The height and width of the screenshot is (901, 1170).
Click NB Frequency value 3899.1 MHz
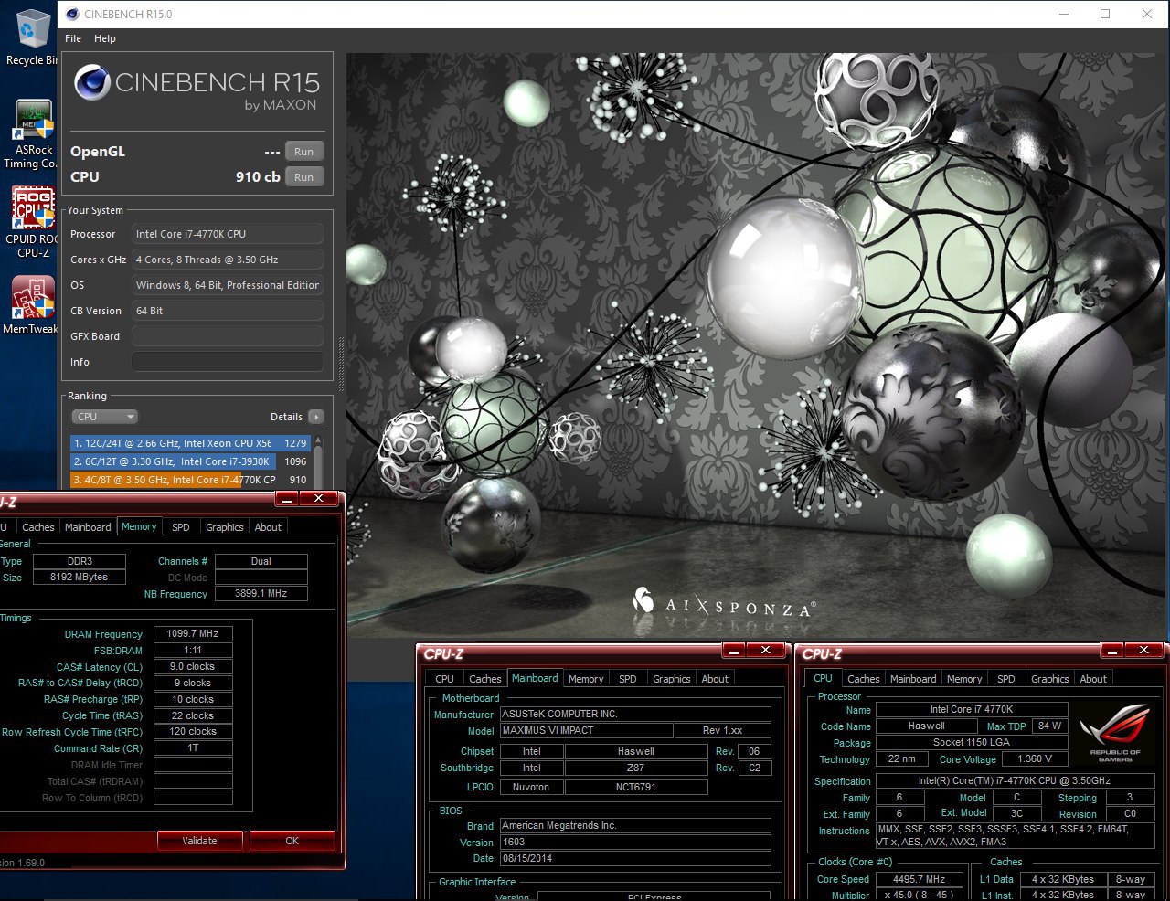tap(261, 594)
